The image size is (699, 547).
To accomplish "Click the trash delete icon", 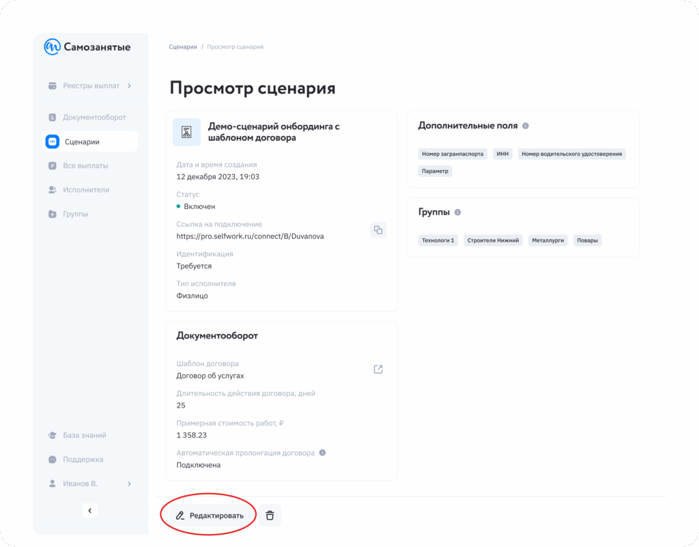I will click(270, 516).
